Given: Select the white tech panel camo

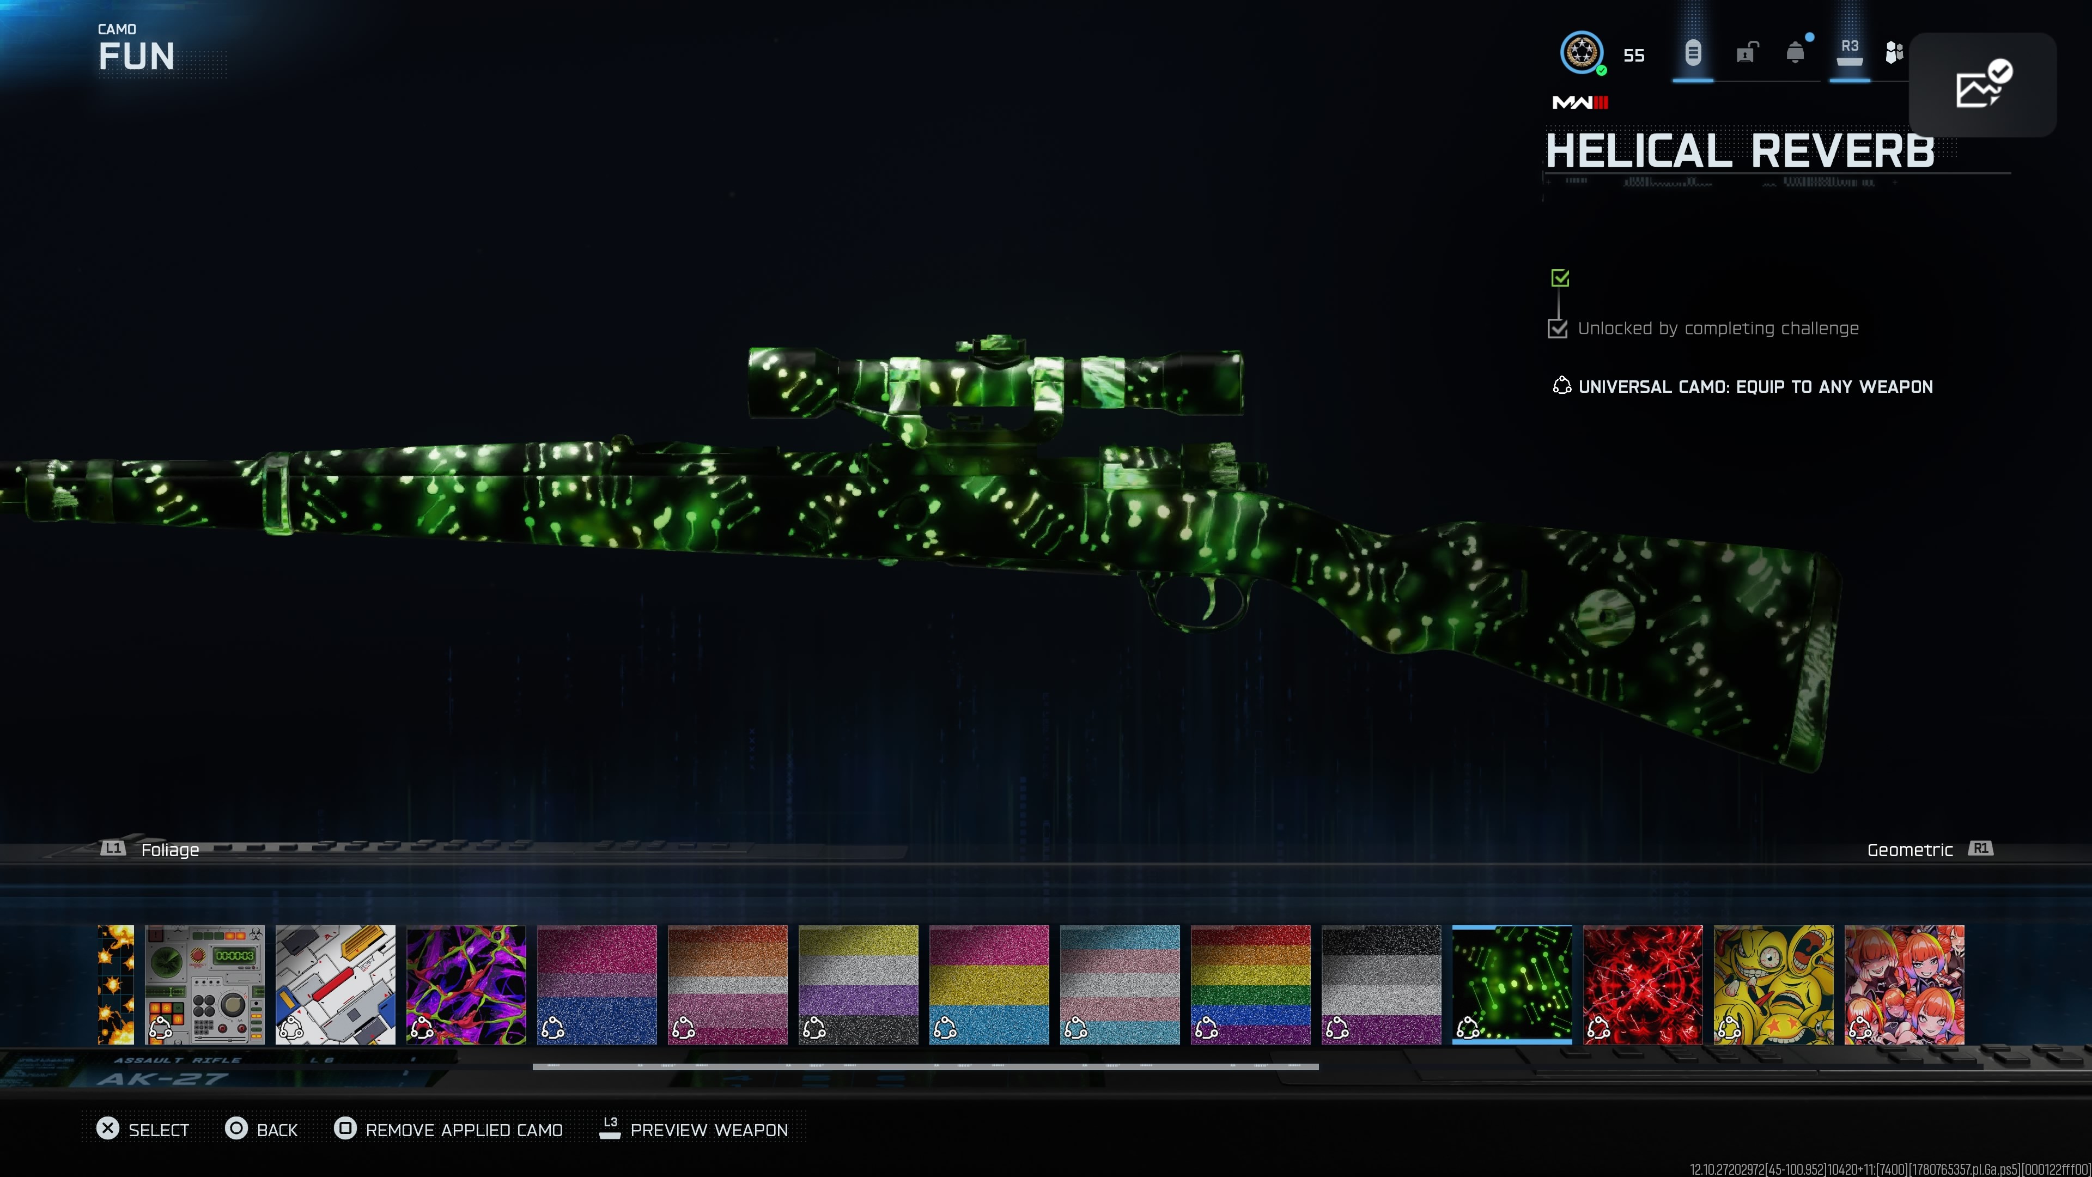Looking at the screenshot, I should [336, 985].
